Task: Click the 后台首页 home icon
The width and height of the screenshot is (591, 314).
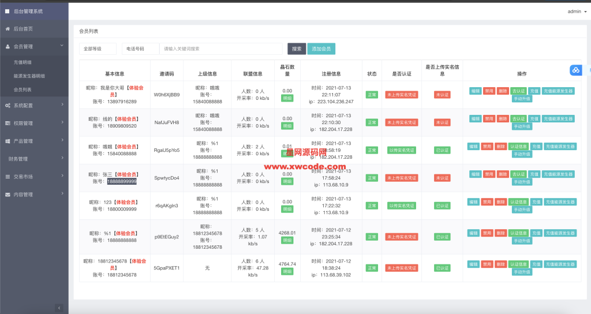Action: pos(8,29)
